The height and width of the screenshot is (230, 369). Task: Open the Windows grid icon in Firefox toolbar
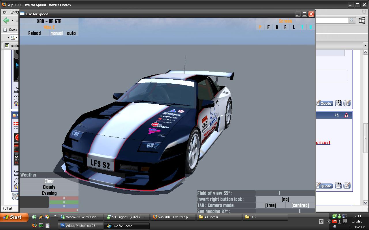(x=362, y=20)
